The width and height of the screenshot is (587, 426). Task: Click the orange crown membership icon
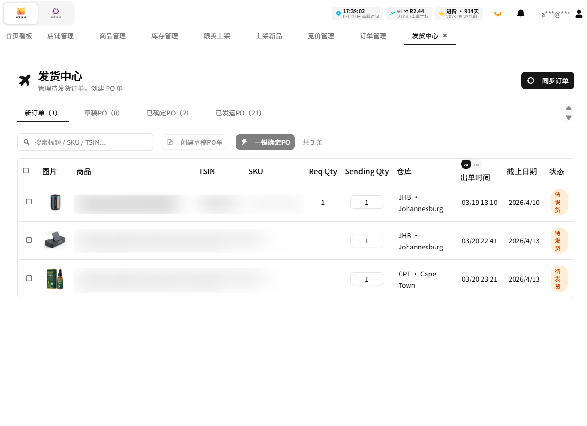pyautogui.click(x=498, y=14)
